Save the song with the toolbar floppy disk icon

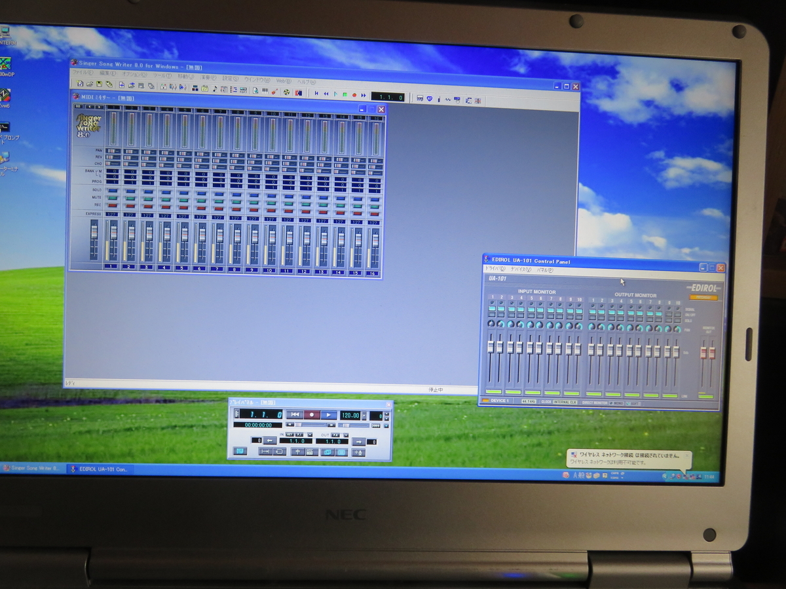click(99, 84)
